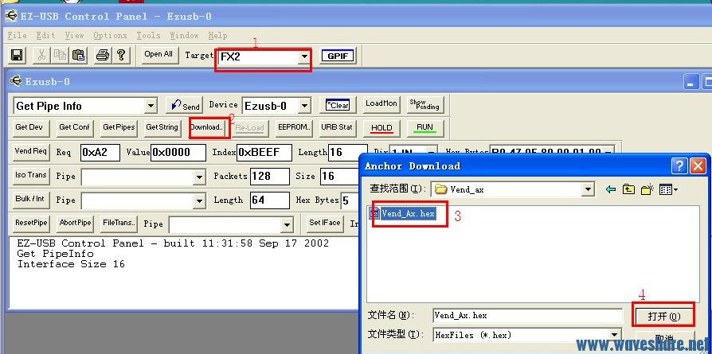This screenshot has height=354, width=712.
Task: Expand the HexFiles file type dropdown
Action: (614, 335)
